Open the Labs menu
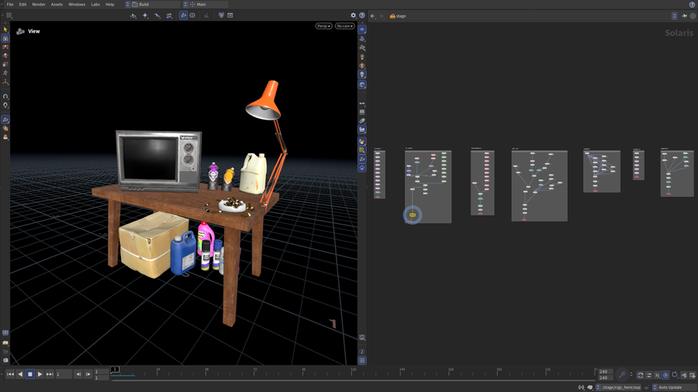 [x=95, y=5]
